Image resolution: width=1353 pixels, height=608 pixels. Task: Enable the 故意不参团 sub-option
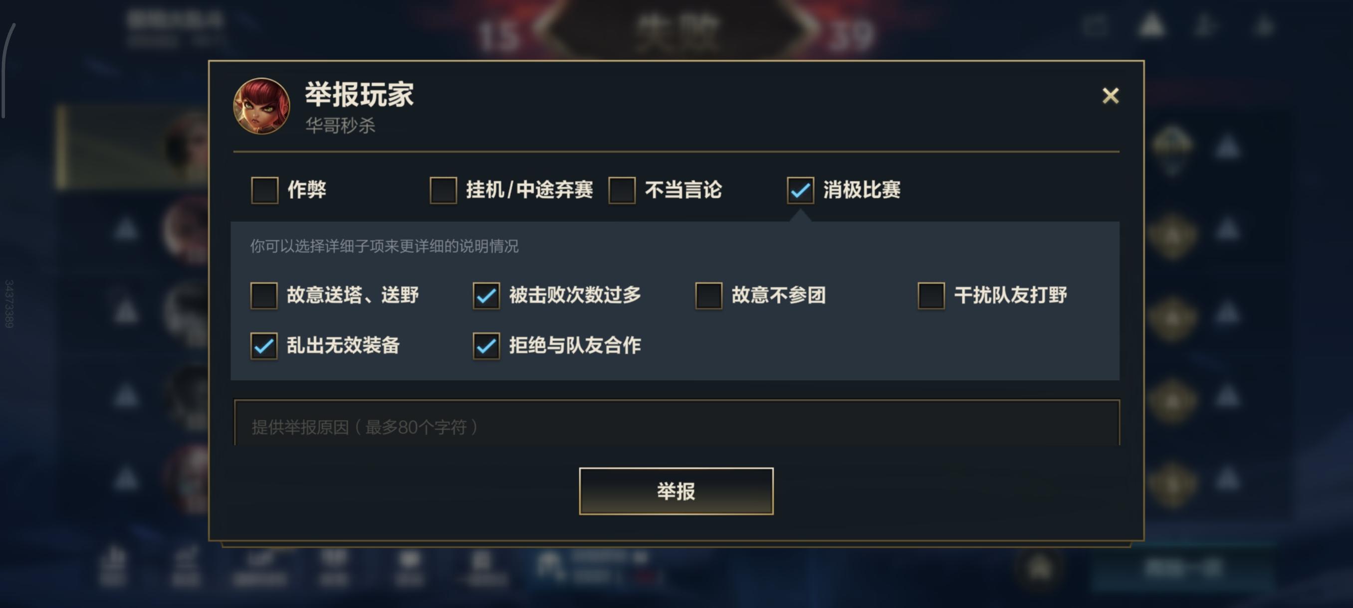[707, 296]
